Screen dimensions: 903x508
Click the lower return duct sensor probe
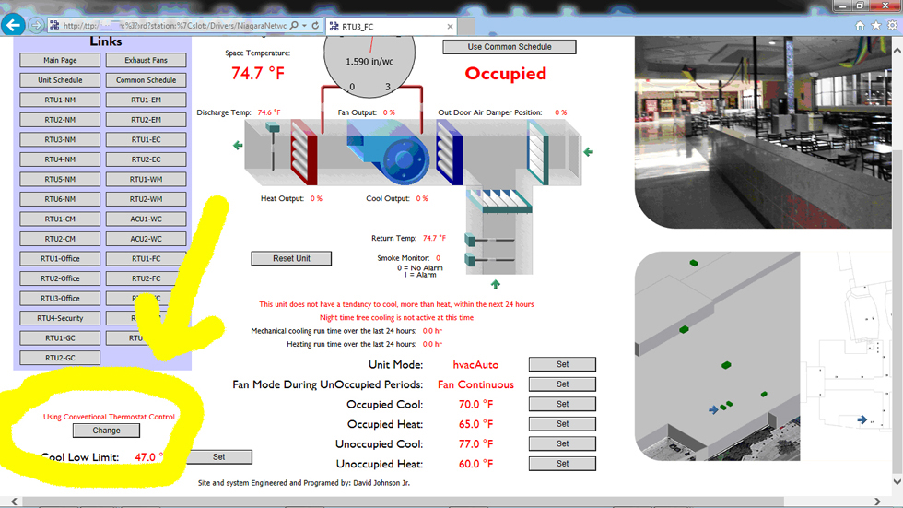pos(489,260)
